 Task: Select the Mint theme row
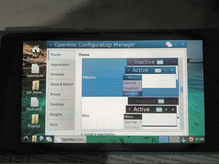tap(130, 113)
